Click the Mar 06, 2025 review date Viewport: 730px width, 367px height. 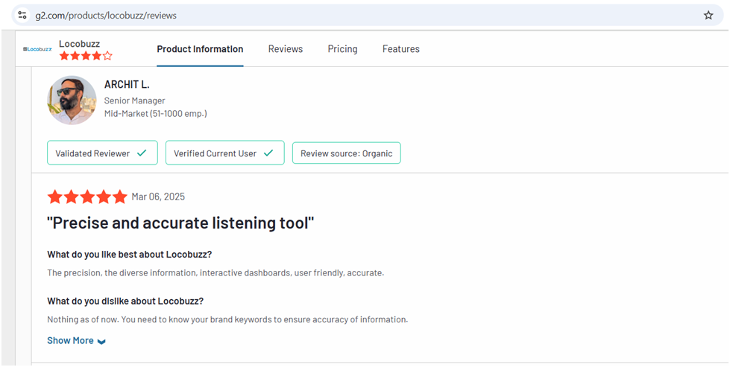158,197
